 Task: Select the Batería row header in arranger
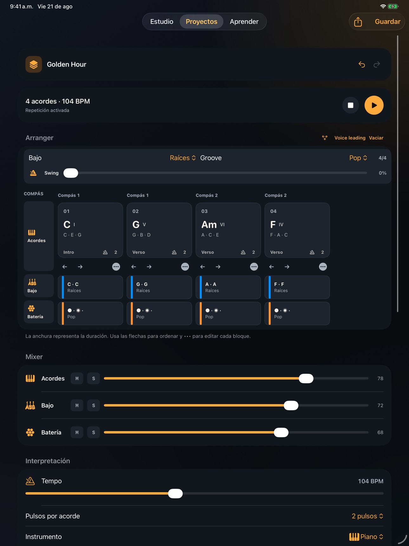pos(39,312)
